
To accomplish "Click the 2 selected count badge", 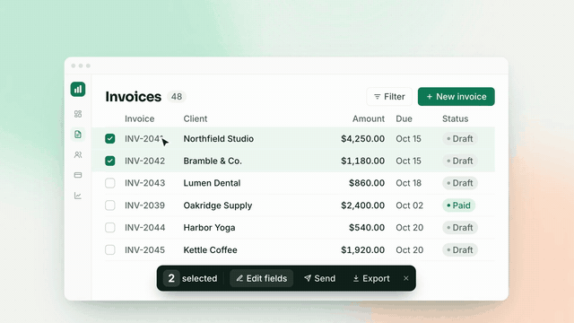I will [171, 278].
